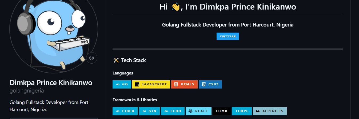Click the Go language badge
359x119 pixels.
point(122,84)
